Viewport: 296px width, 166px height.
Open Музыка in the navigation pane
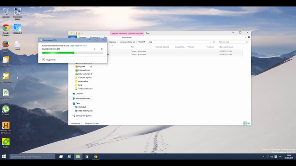pos(81,66)
